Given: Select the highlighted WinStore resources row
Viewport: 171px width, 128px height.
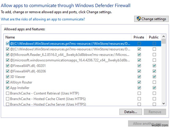Looking at the screenshot, I should 70,44.
